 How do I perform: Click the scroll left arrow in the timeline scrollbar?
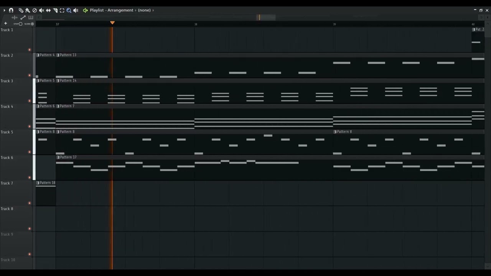click(x=38, y=17)
